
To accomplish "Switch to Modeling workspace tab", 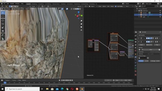I will click(x=34, y=4).
